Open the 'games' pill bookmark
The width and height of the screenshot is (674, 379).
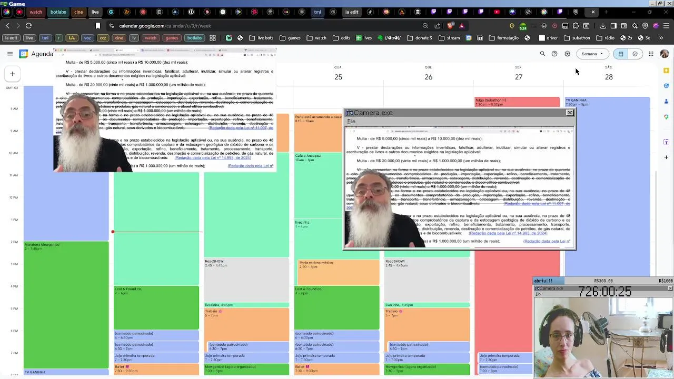click(172, 38)
